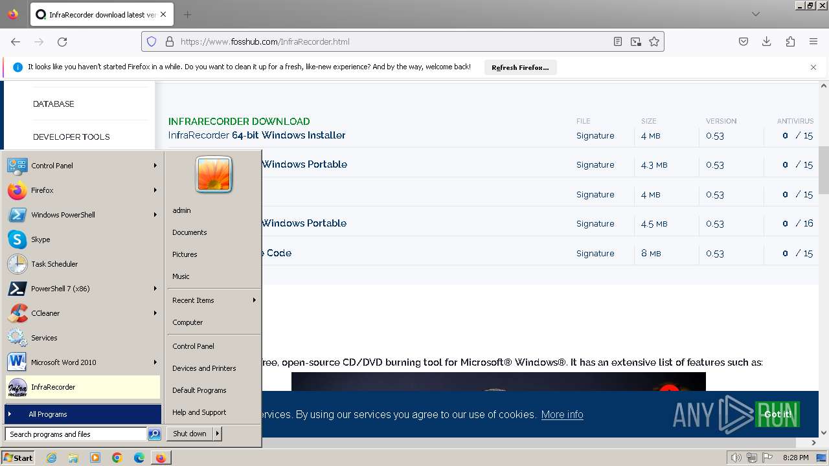829x466 pixels.
Task: Open Pictures from Start menu
Action: (x=214, y=254)
